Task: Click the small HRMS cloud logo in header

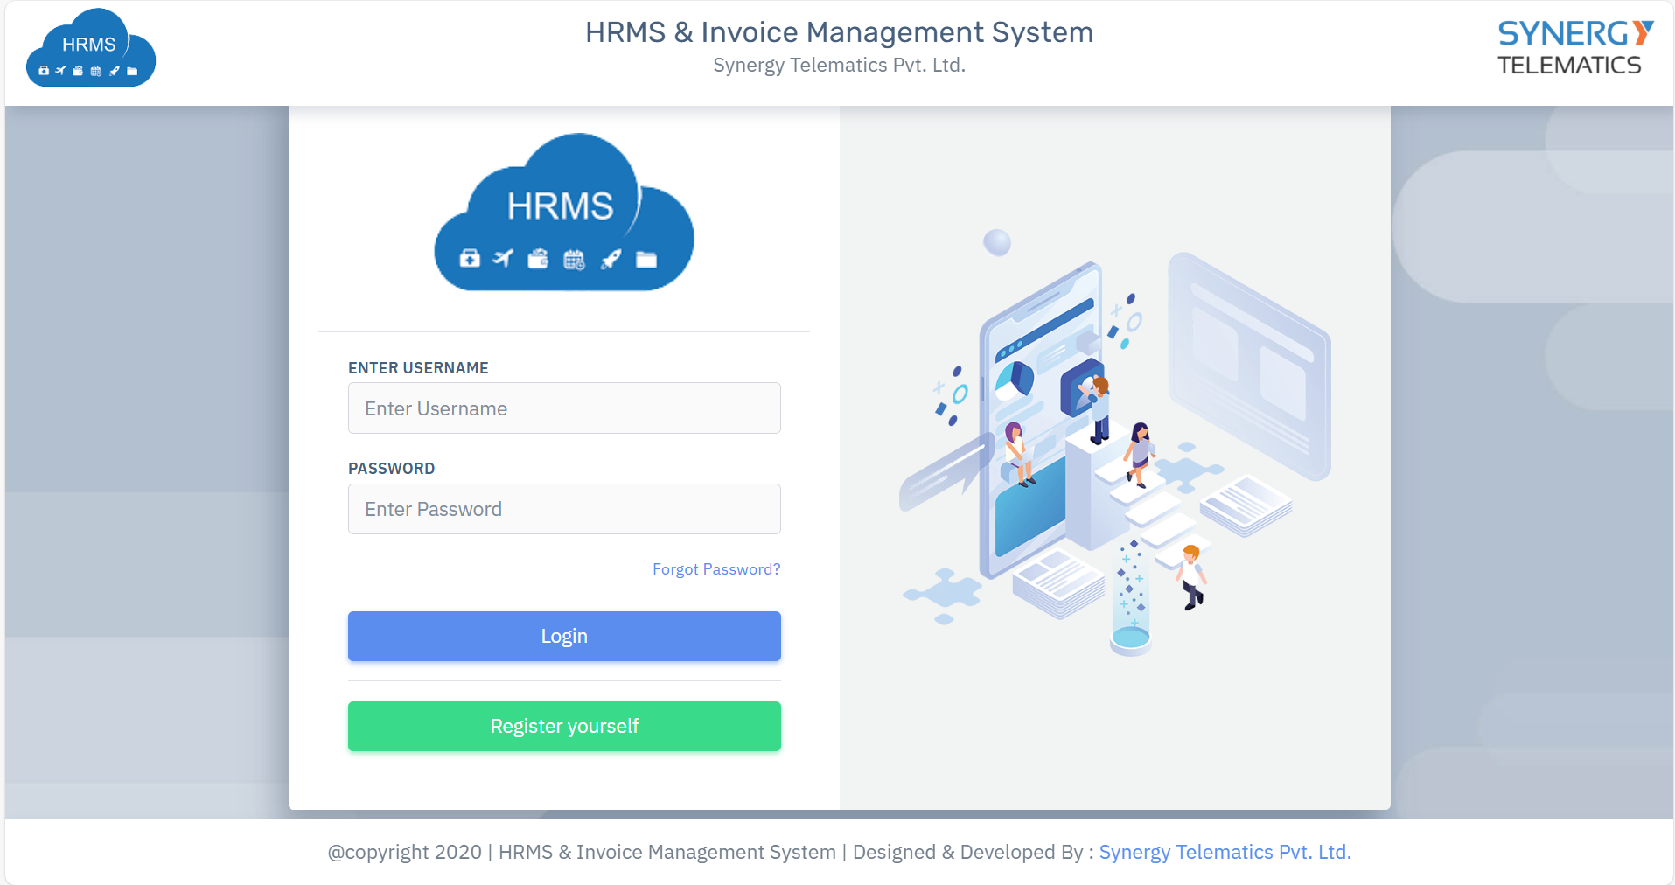Action: [91, 48]
